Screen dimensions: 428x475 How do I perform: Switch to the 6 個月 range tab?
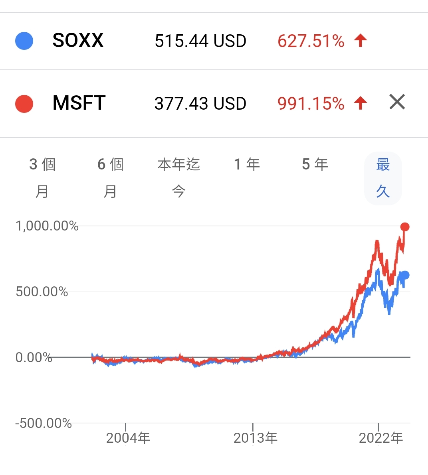click(111, 177)
